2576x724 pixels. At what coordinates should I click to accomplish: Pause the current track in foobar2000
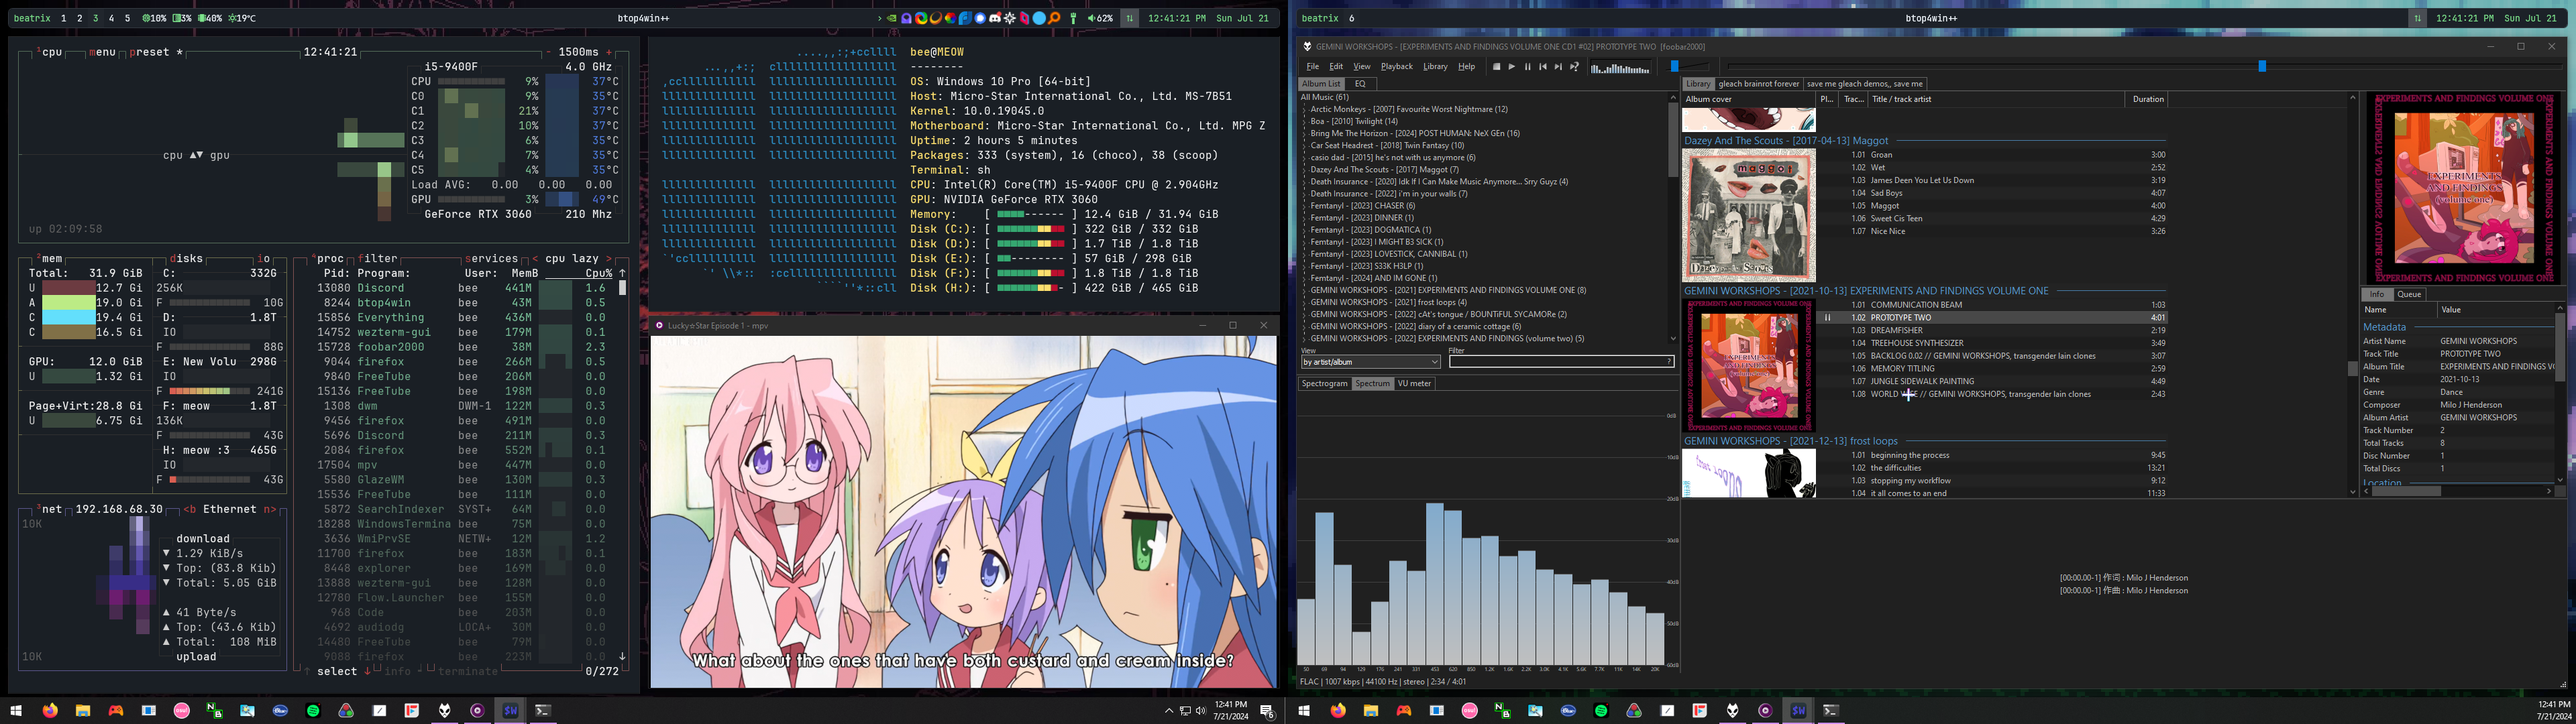1527,67
